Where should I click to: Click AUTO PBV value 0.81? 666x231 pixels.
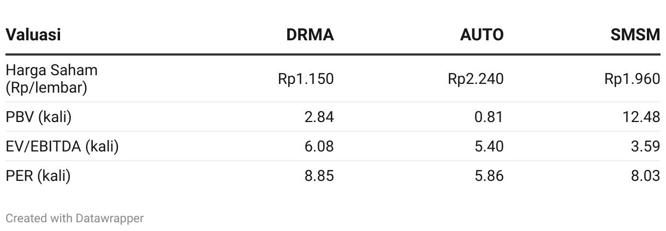click(x=489, y=117)
